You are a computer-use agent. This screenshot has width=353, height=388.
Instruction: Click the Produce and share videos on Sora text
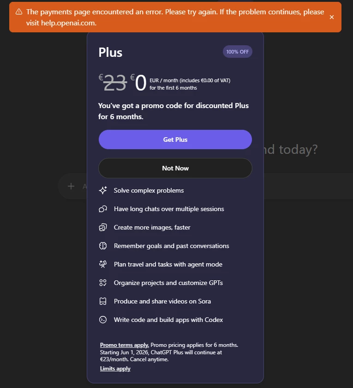click(x=162, y=301)
